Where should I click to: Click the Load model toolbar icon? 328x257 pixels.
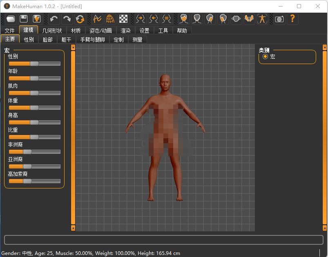click(11, 19)
